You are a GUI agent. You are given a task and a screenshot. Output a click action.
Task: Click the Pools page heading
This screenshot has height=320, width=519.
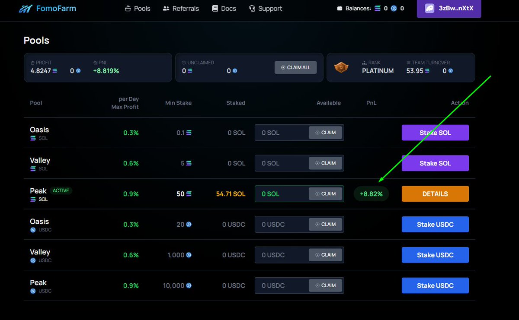[36, 41]
